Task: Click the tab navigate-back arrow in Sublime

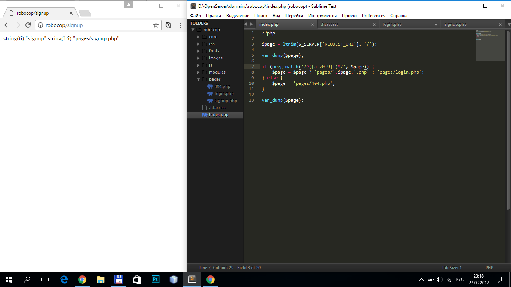Action: click(x=246, y=24)
